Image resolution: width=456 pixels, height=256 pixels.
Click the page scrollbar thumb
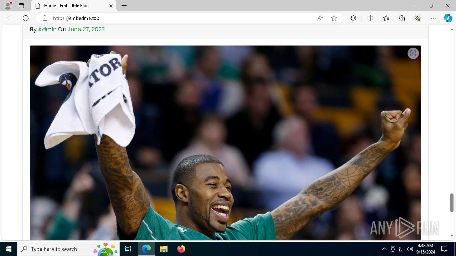pyautogui.click(x=452, y=203)
